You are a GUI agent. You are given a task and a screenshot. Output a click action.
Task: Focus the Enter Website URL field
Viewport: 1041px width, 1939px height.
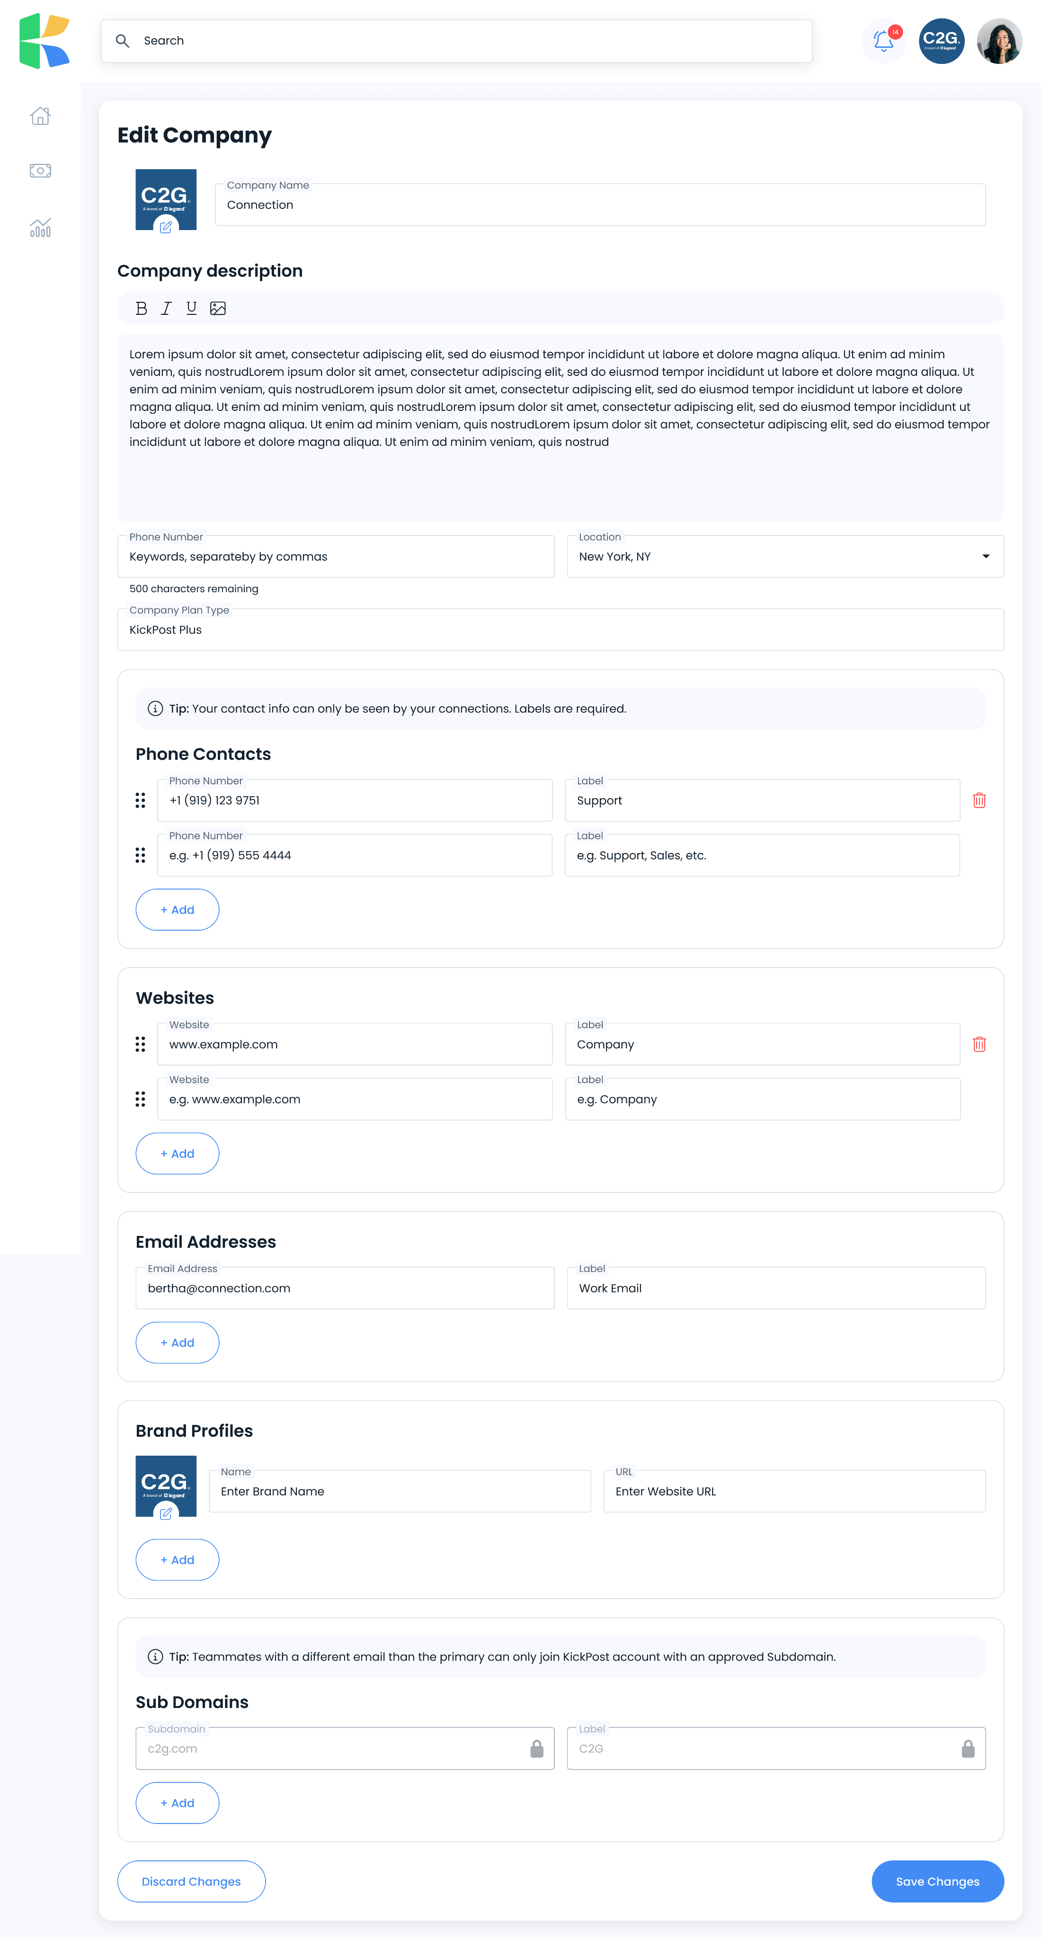[795, 1491]
